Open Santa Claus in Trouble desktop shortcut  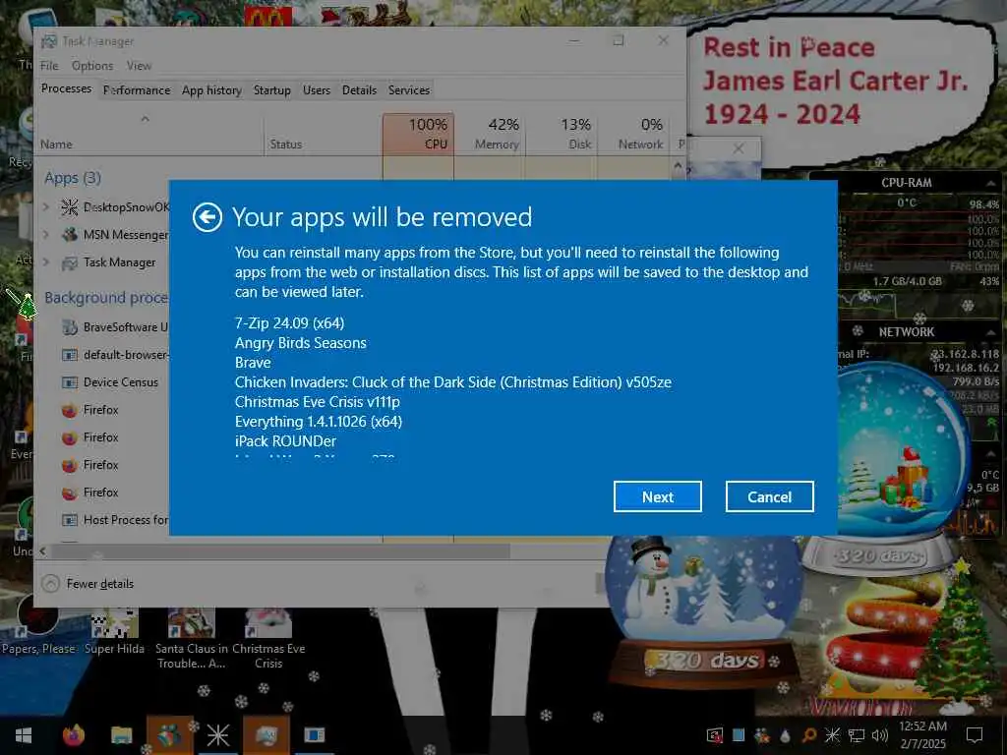click(x=192, y=636)
